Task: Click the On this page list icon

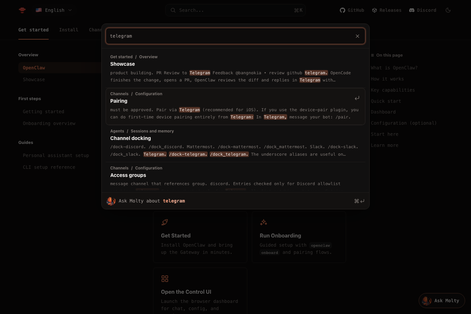Action: 373,55
